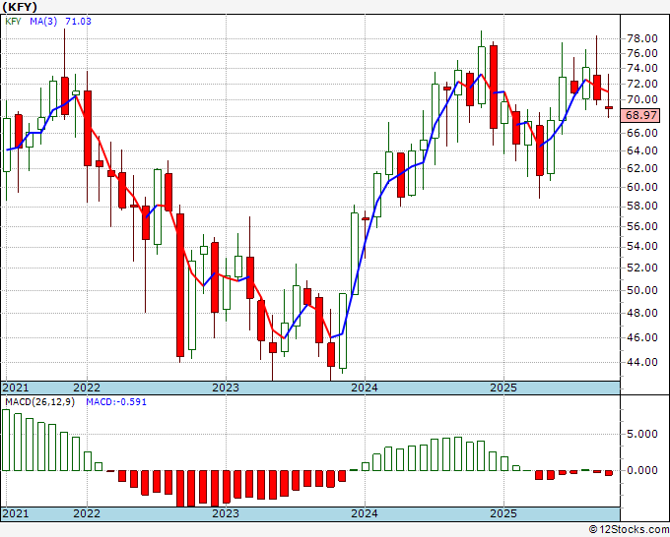The height and width of the screenshot is (537, 670).
Task: Click the MACD(26,12,9) indicator label
Action: (x=39, y=402)
